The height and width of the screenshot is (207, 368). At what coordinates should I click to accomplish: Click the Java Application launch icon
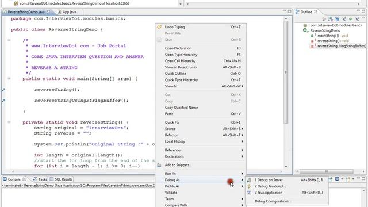pyautogui.click(x=249, y=193)
